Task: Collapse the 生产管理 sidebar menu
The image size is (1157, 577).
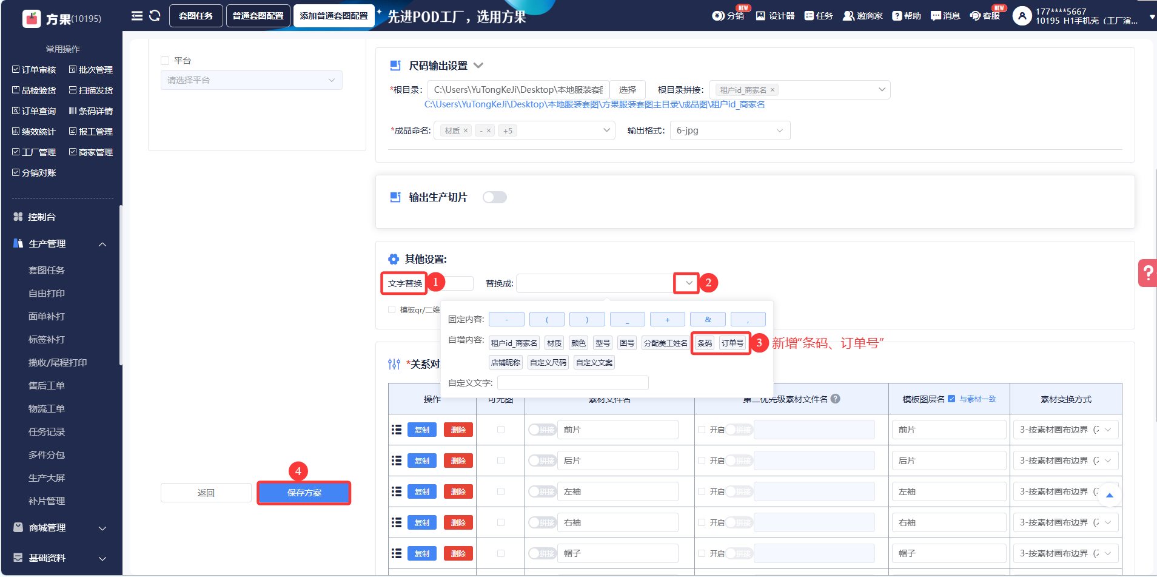Action: coord(102,244)
